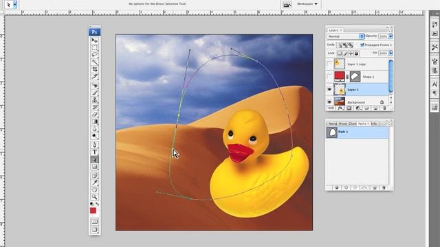Select the Notes tool

point(95,176)
